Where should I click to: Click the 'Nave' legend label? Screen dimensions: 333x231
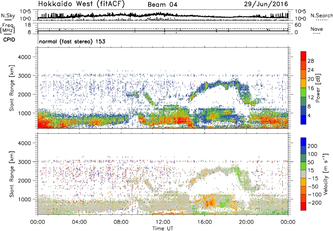[317, 29]
